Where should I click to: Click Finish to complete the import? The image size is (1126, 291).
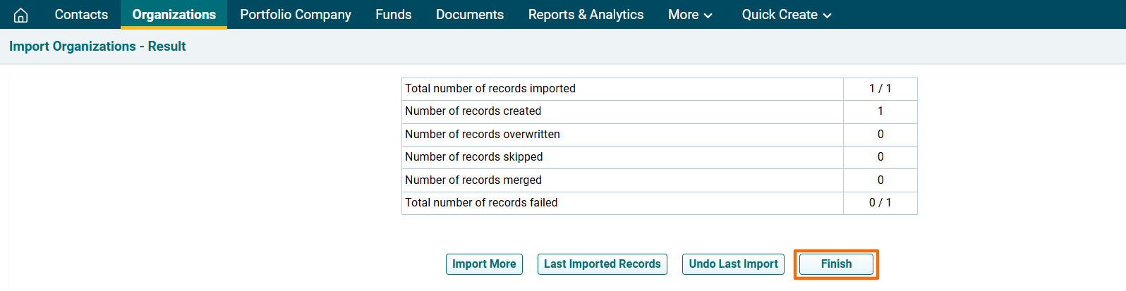pyautogui.click(x=836, y=264)
